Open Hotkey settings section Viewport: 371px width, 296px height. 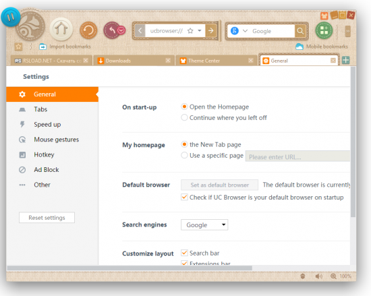(x=53, y=154)
